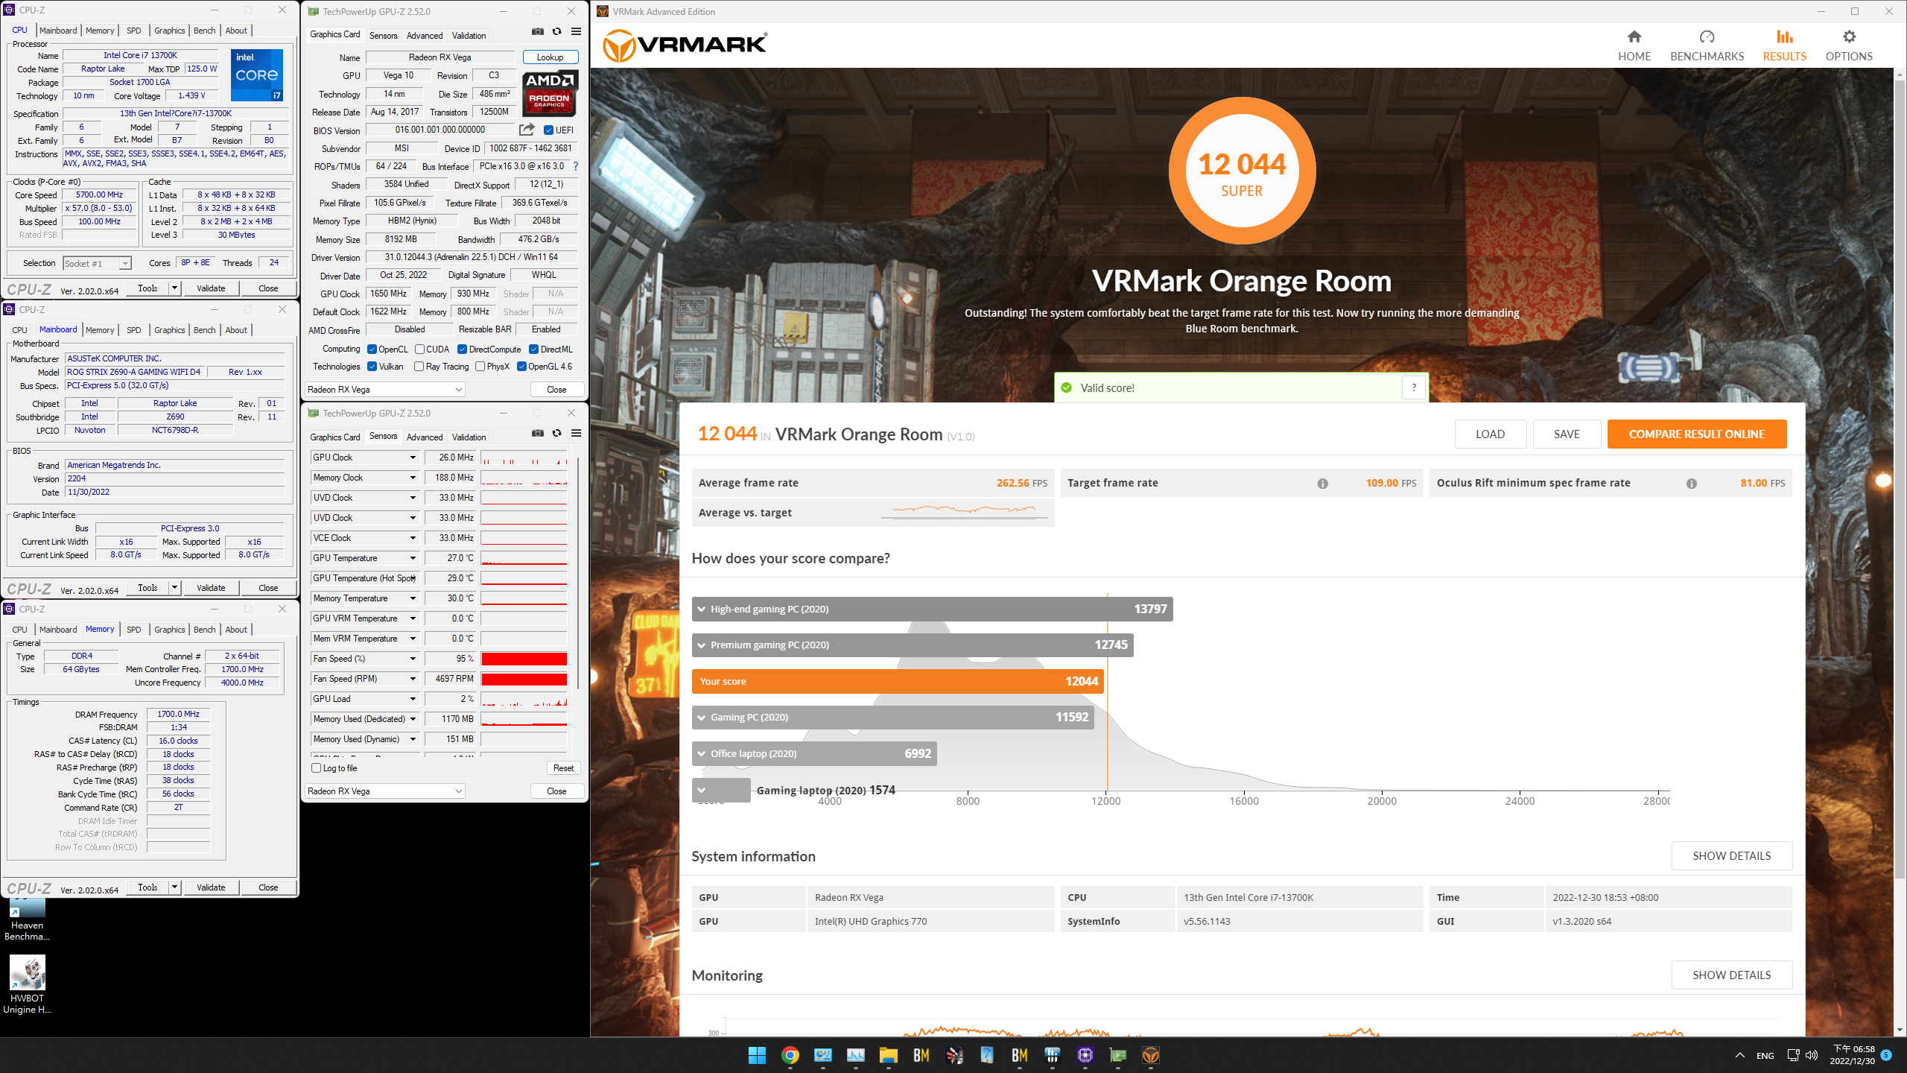Click COMPARE RESULT ONLINE button
The image size is (1907, 1073).
pyautogui.click(x=1696, y=434)
